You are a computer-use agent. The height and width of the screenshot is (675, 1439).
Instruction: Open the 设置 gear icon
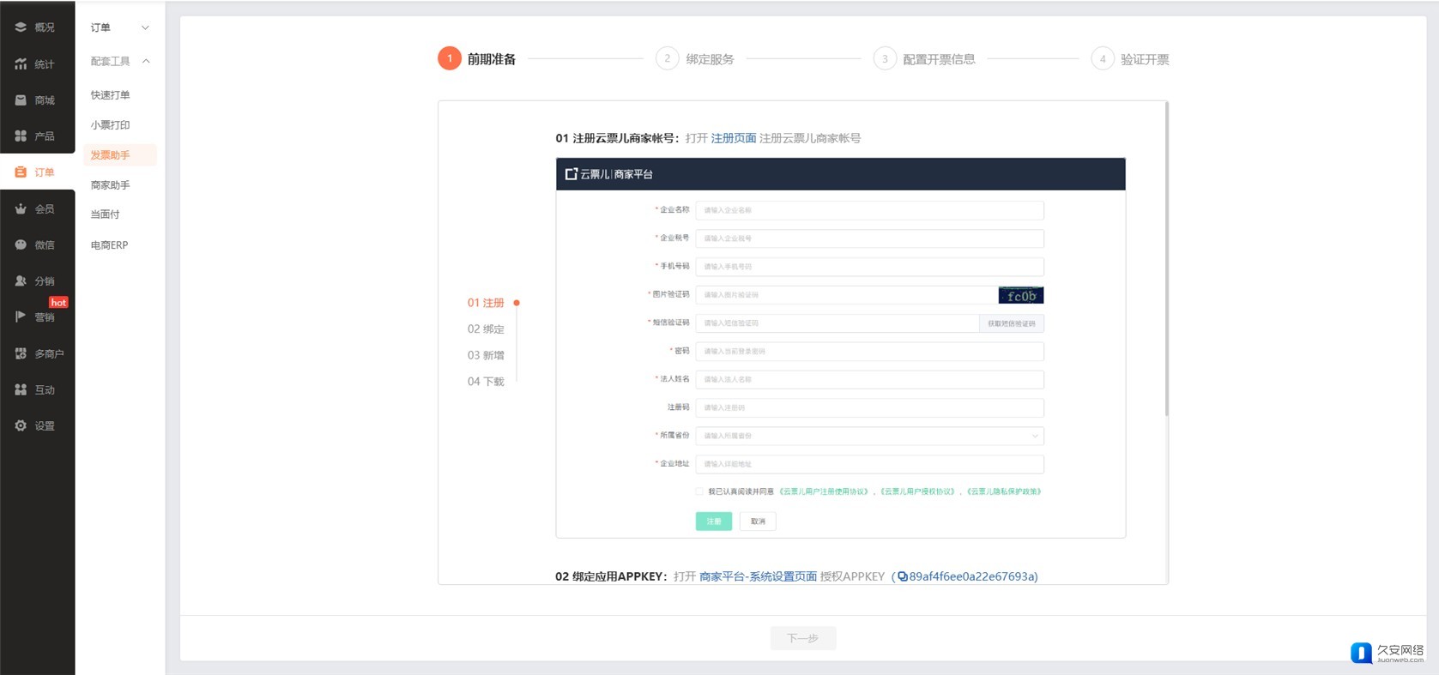[21, 426]
